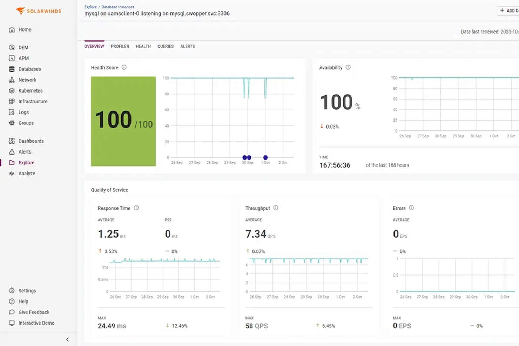Click the Explore breadcrumb link
This screenshot has height=346, width=519.
click(90, 7)
